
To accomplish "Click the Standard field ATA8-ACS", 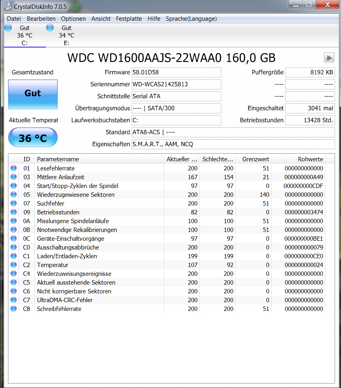I will (233, 133).
